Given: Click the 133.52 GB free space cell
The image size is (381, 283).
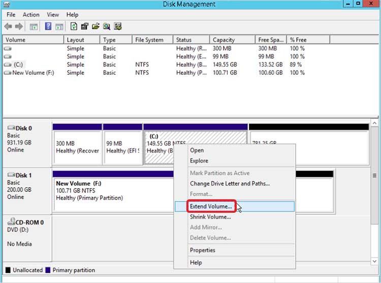Looking at the screenshot, I should [x=270, y=65].
